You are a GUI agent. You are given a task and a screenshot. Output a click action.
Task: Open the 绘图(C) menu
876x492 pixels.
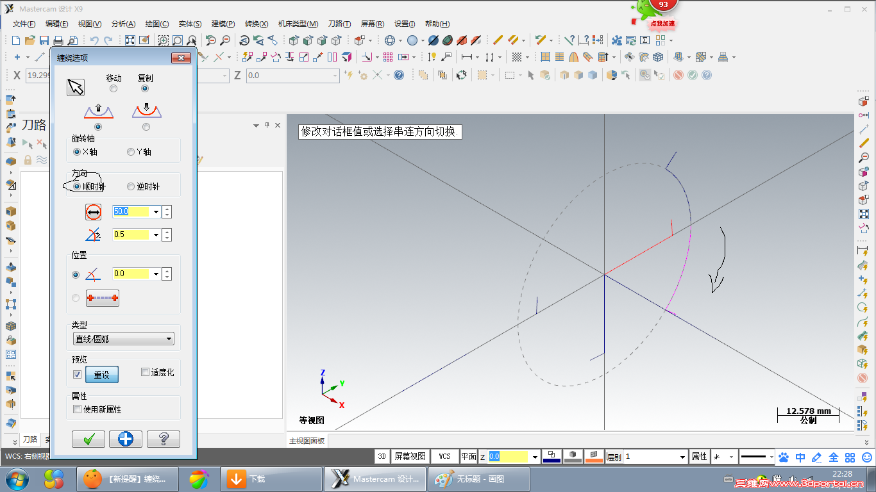coord(157,24)
